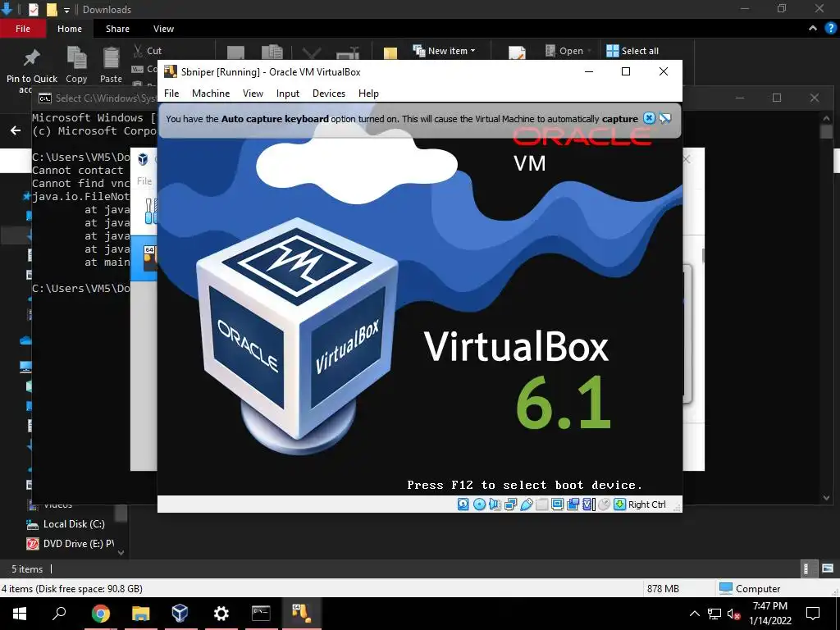Viewport: 840px width, 630px height.
Task: Open quick access toolbar customize dropdown
Action: tap(66, 10)
